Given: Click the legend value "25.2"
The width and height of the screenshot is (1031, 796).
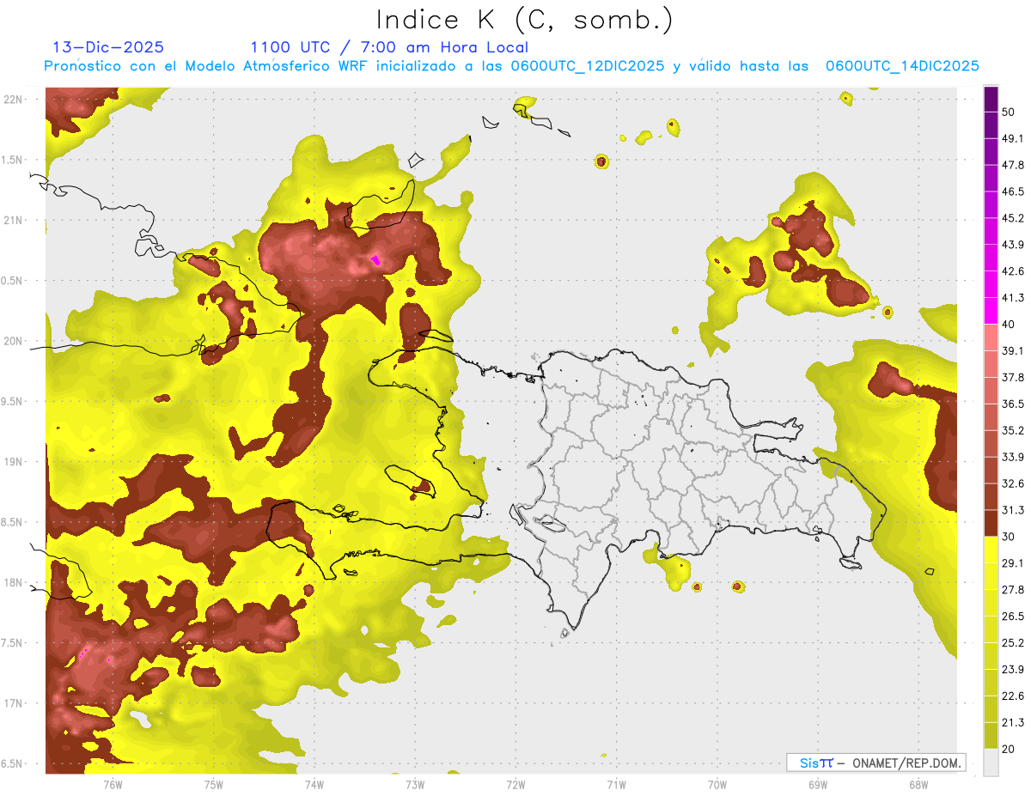Looking at the screenshot, I should click(1014, 643).
